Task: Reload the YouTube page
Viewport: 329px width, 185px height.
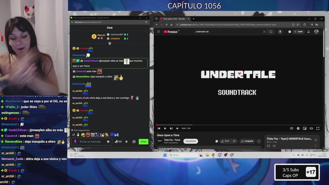Action: coord(167,25)
